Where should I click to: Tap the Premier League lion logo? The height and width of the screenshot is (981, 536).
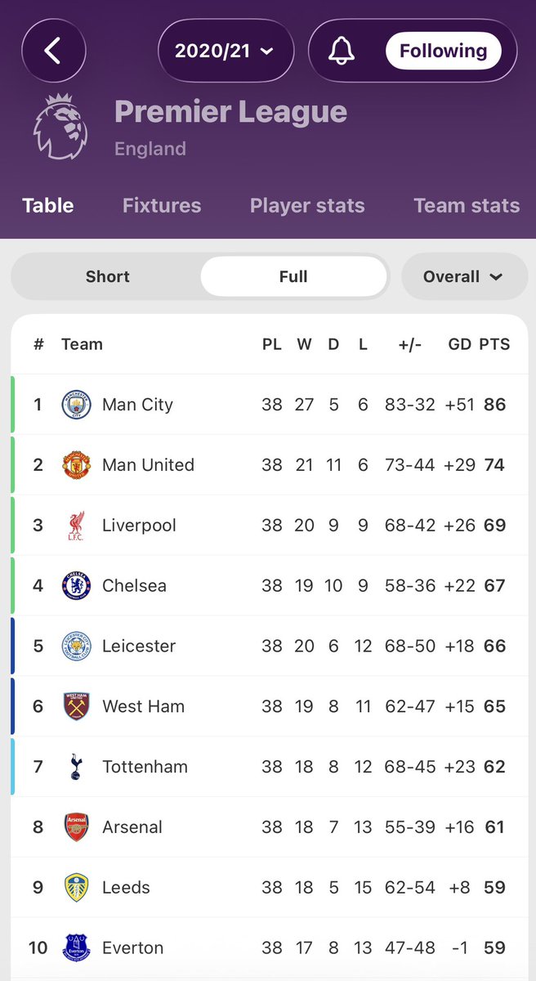pos(59,126)
